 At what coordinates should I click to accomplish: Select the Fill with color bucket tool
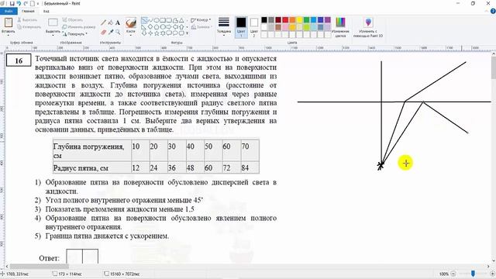point(110,22)
